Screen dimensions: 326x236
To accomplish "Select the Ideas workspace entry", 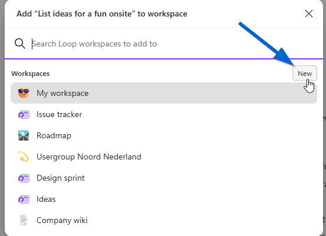I will tap(164, 199).
